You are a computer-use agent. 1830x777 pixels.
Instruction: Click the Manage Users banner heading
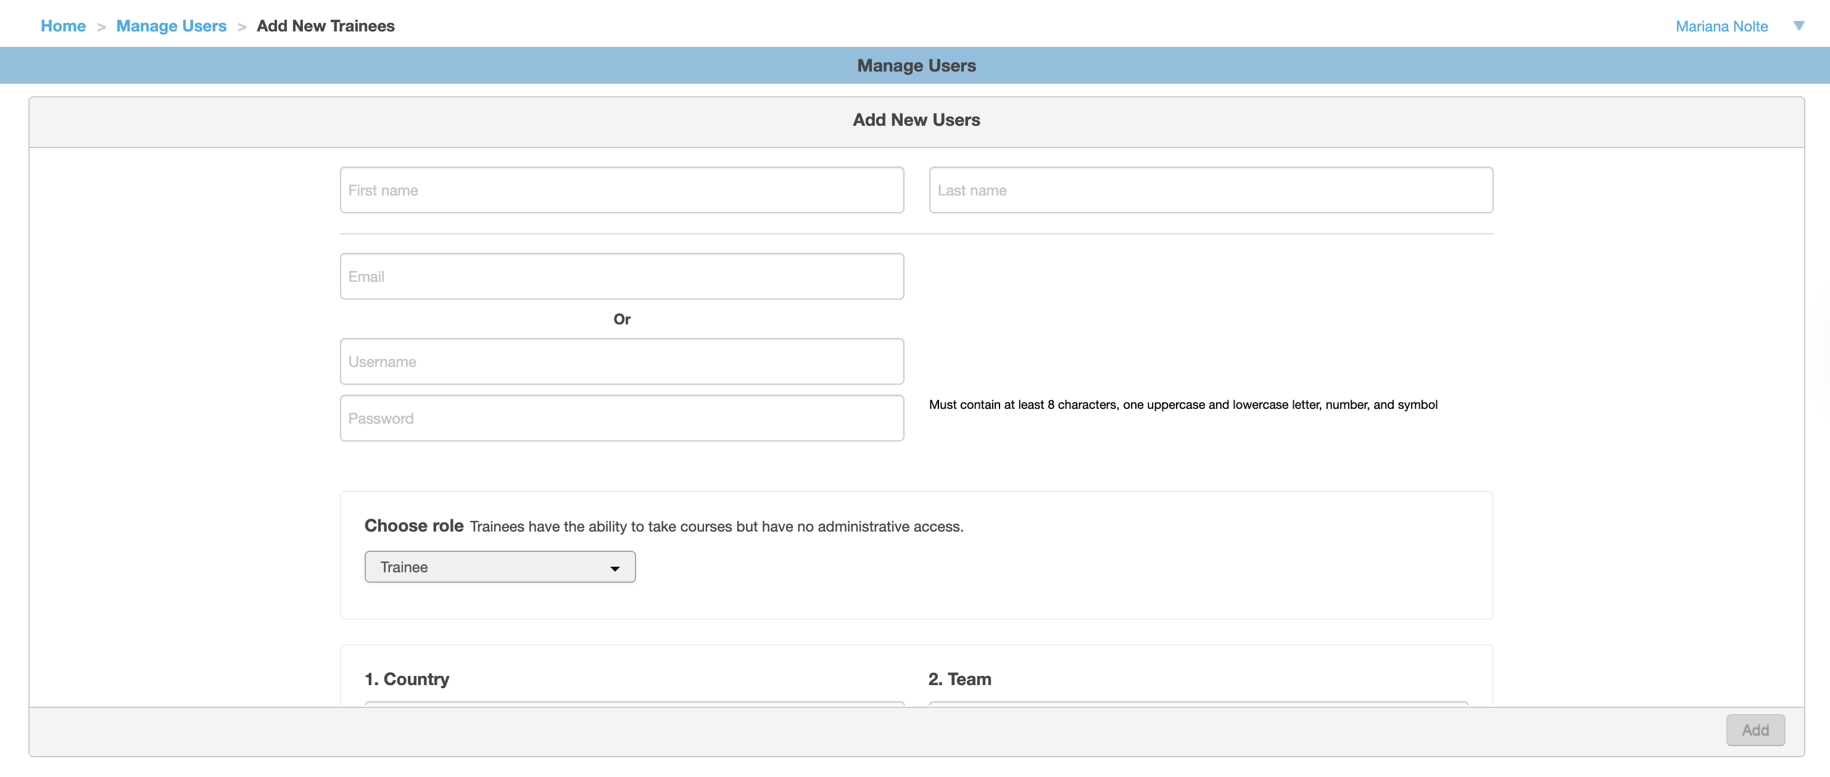point(916,65)
